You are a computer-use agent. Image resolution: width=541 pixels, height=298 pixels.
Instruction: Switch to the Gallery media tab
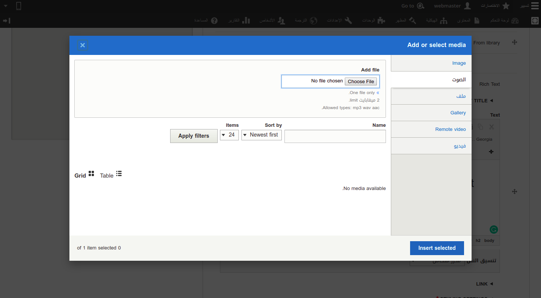(431, 113)
